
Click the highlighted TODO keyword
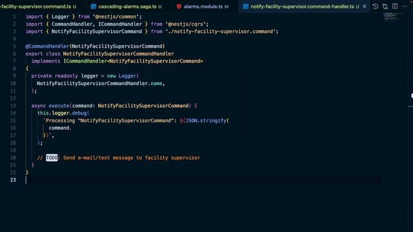pos(52,158)
